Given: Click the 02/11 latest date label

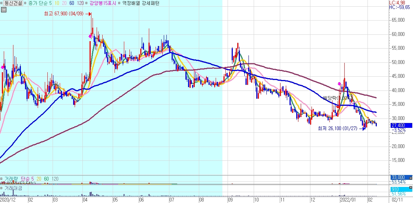Looking at the screenshot, I should pos(397,200).
